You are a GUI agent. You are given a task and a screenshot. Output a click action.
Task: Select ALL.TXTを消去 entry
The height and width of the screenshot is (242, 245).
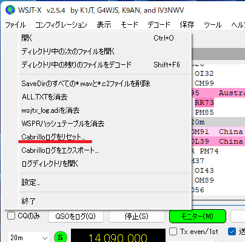104,97
